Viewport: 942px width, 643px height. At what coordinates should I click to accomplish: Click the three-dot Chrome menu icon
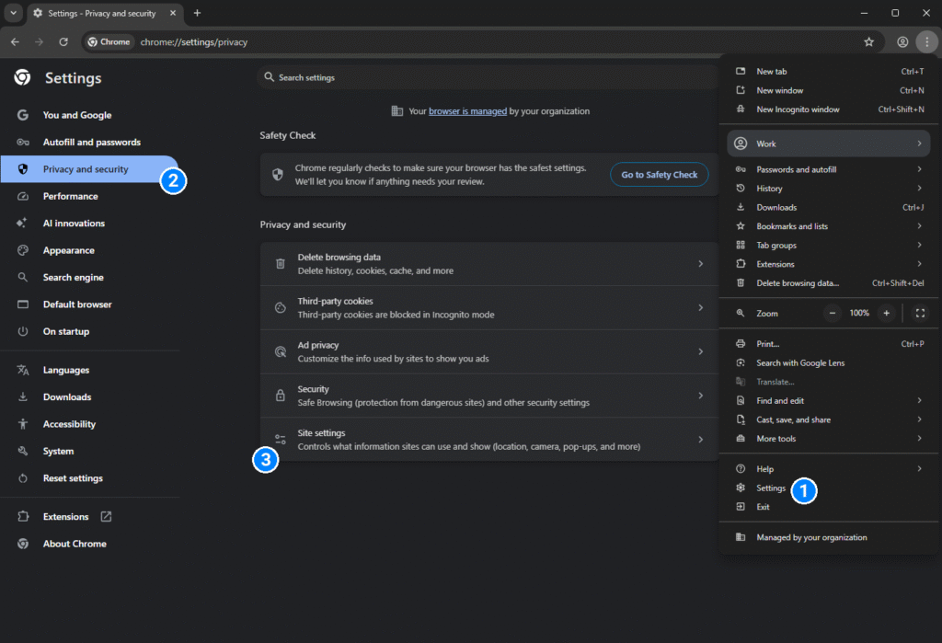[x=925, y=42]
